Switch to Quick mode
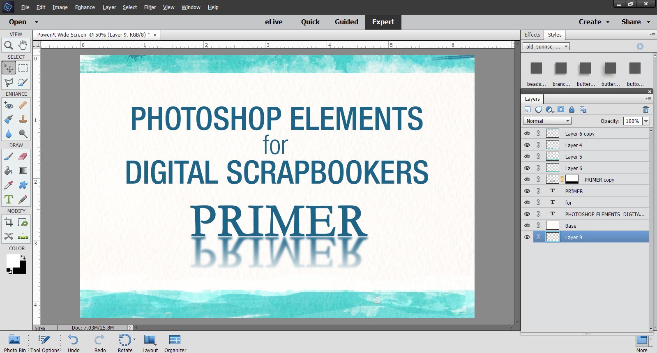This screenshot has height=353, width=657. (310, 22)
